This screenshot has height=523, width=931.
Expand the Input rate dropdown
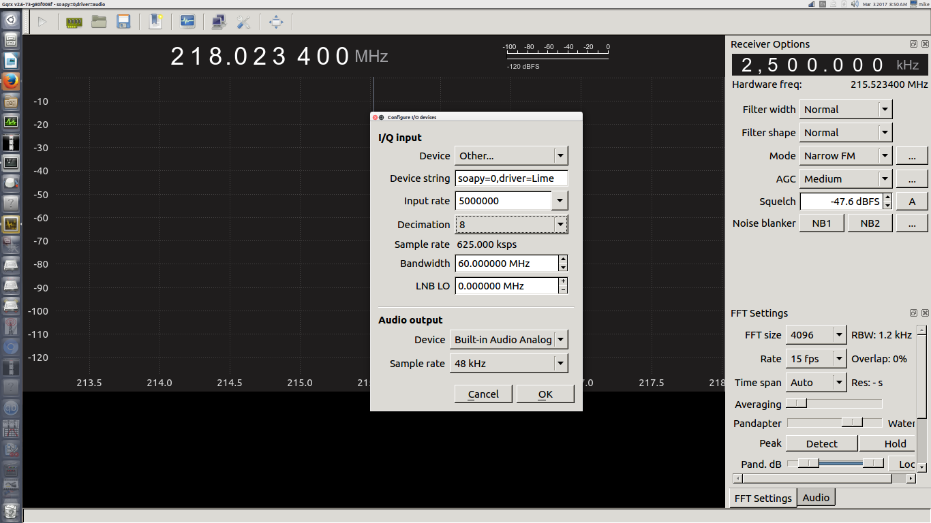(x=560, y=201)
